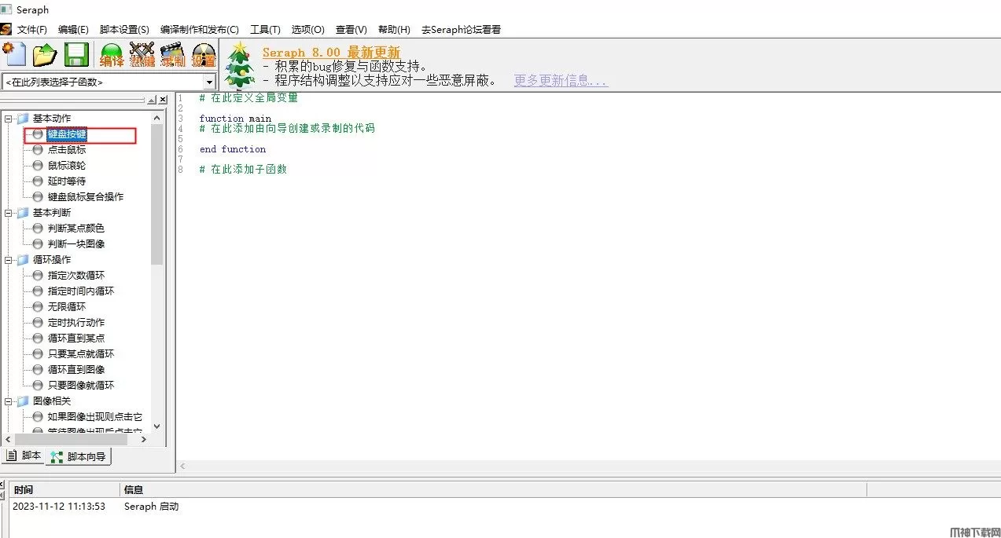
Task: Select 循环直到某点 in the tree
Action: point(76,339)
